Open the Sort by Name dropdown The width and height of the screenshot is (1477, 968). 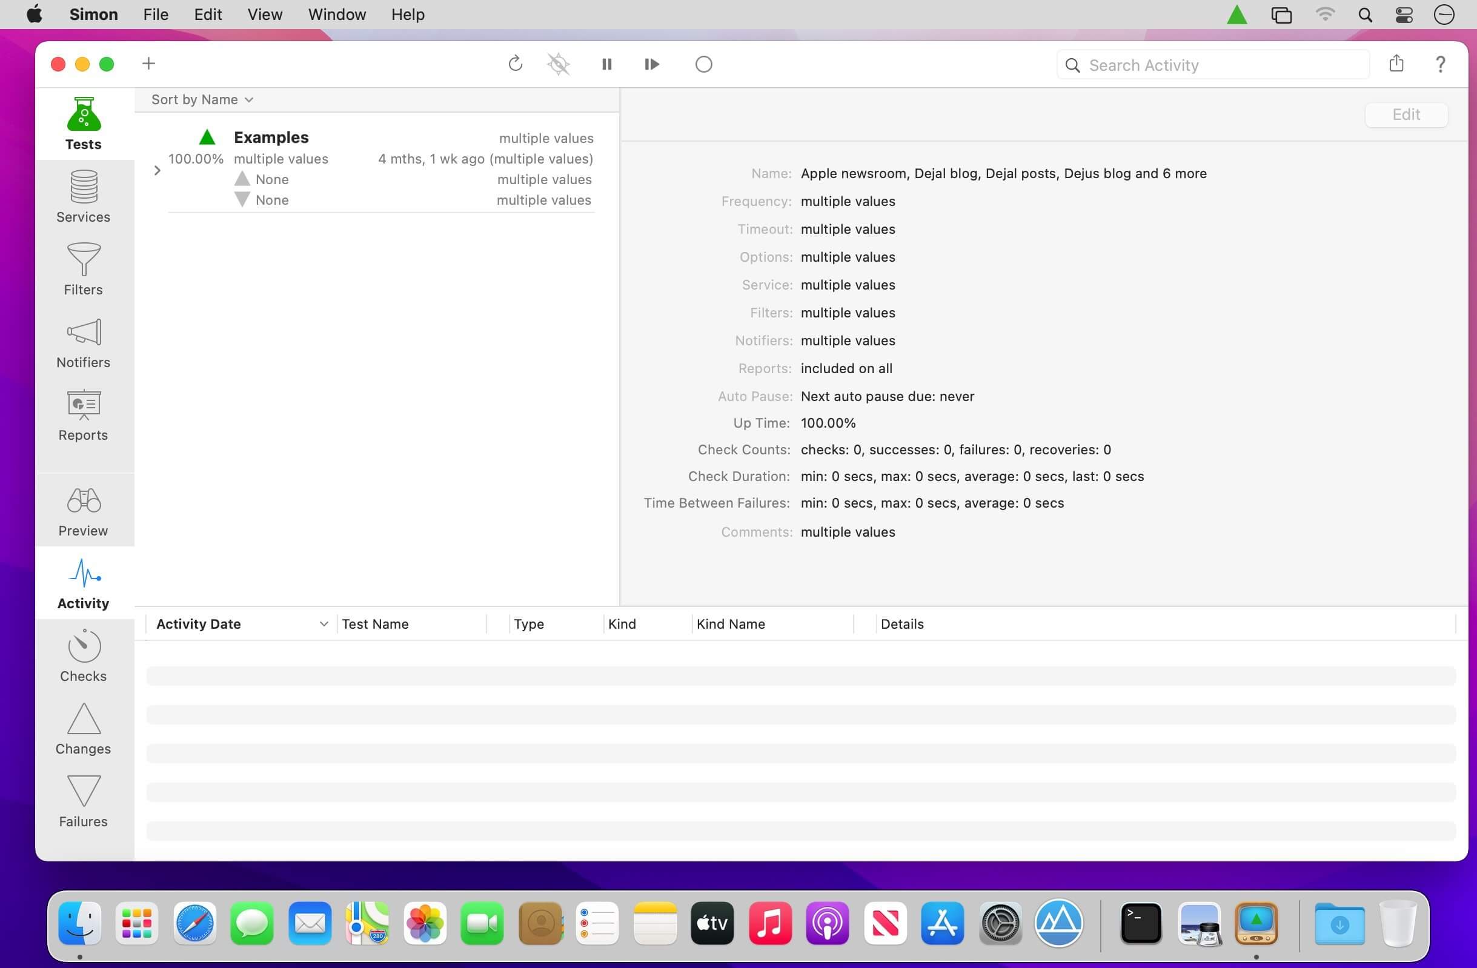pyautogui.click(x=202, y=99)
